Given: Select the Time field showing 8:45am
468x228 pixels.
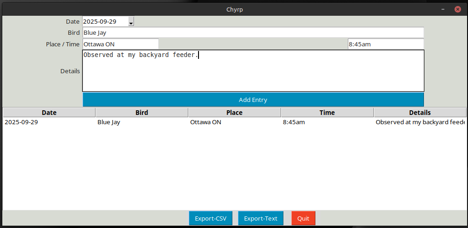Looking at the screenshot, I should coord(385,44).
